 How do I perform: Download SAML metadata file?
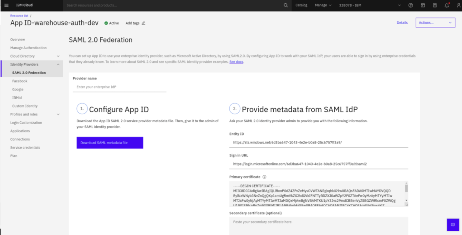click(110, 143)
